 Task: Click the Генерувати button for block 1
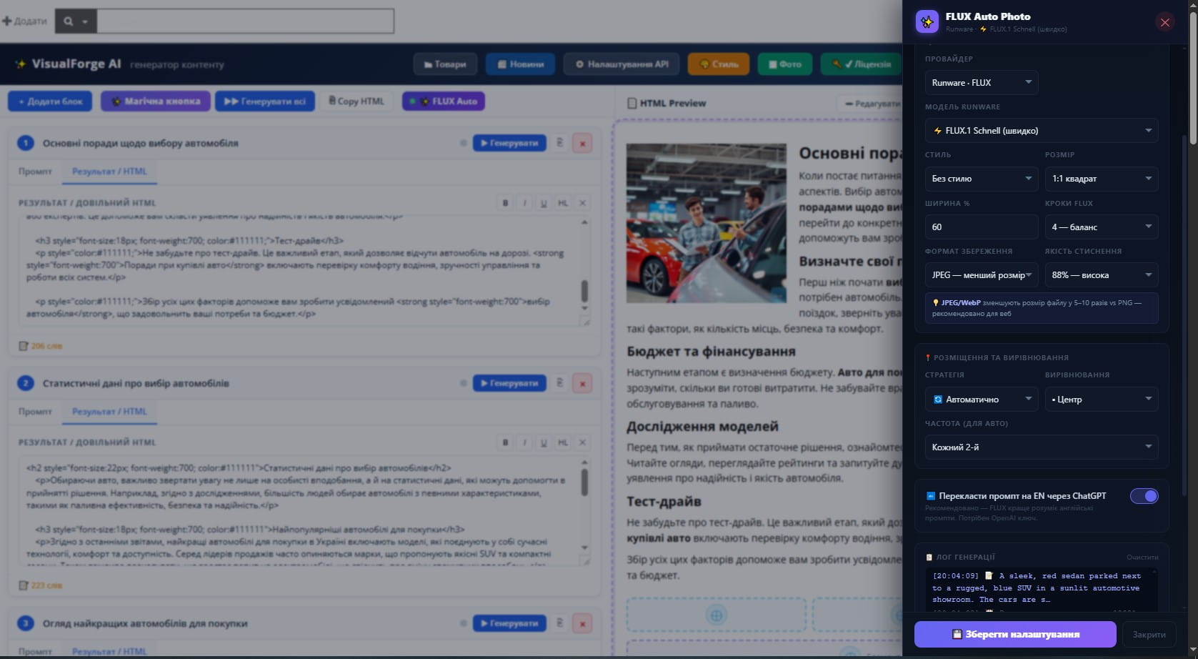click(x=509, y=143)
